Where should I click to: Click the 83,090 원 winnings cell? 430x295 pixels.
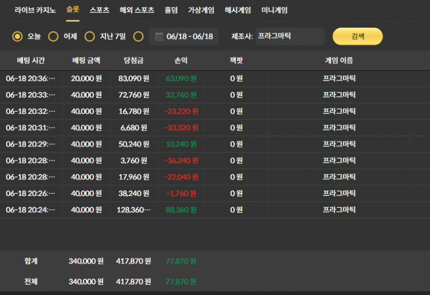pos(134,78)
